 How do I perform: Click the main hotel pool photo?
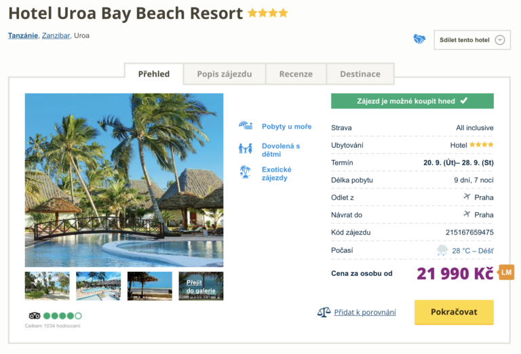pyautogui.click(x=124, y=180)
